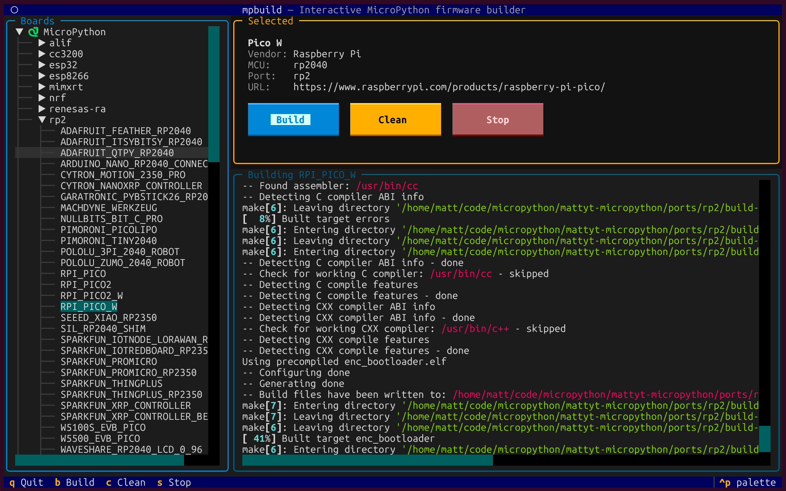Select the highlighted RPI_PICO_W board
The height and width of the screenshot is (491, 786).
[89, 306]
